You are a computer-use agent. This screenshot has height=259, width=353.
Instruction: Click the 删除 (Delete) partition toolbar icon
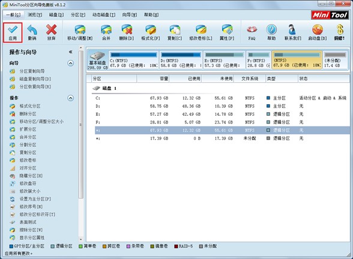(x=127, y=30)
